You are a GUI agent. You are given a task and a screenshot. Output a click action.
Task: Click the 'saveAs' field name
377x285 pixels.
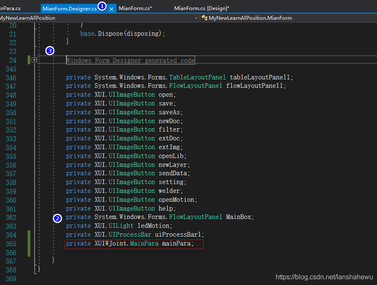[x=169, y=112]
